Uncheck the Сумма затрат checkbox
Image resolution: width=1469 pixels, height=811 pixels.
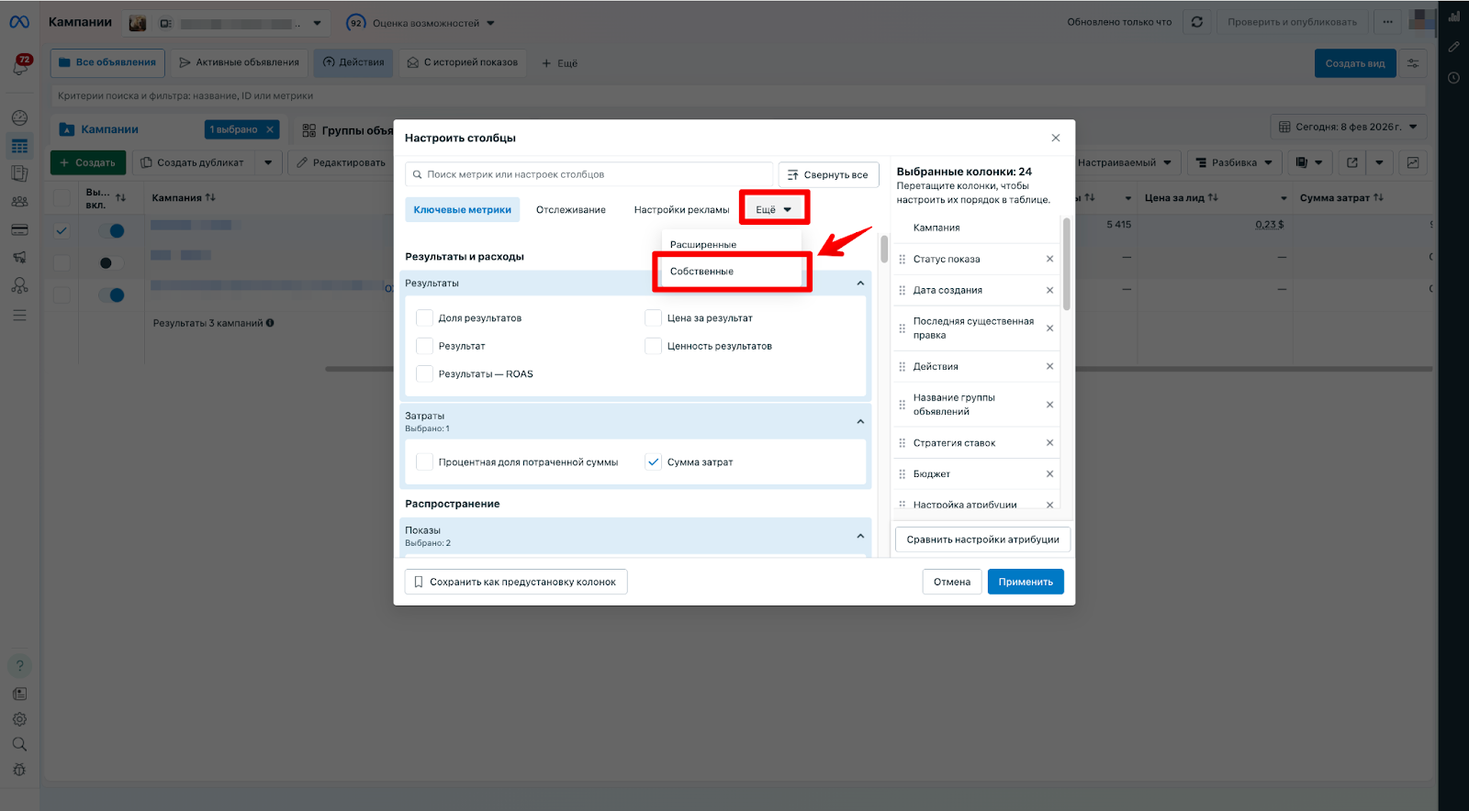tap(653, 461)
